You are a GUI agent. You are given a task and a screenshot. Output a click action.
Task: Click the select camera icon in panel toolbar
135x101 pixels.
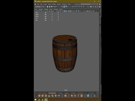(36, 11)
